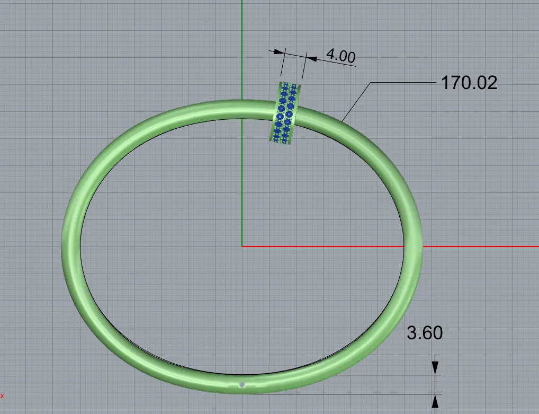
Task: Click the origin where the axes meet
Action: point(242,246)
